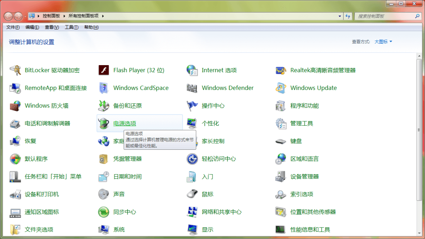Open 个性化 icon
Screen dimensions: 425x239
tap(192, 124)
